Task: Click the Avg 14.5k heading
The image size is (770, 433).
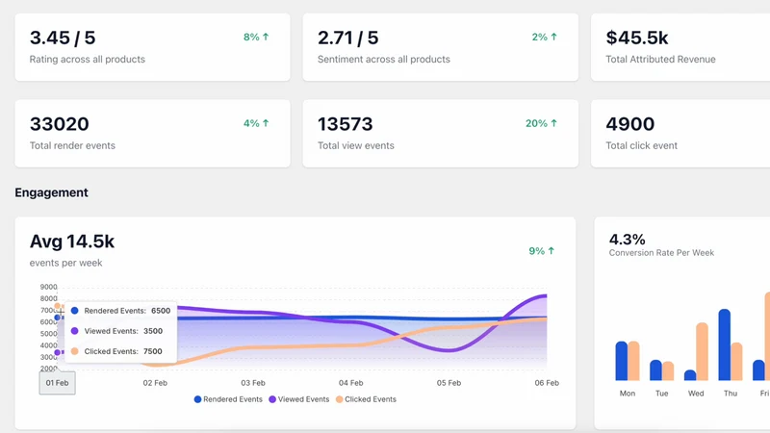Action: 71,242
